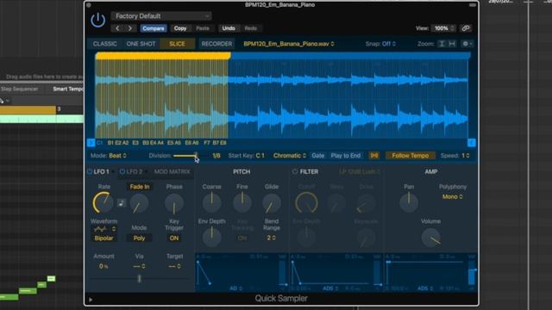Click the Redo button
Screen dimensions: 552x310
(251, 28)
